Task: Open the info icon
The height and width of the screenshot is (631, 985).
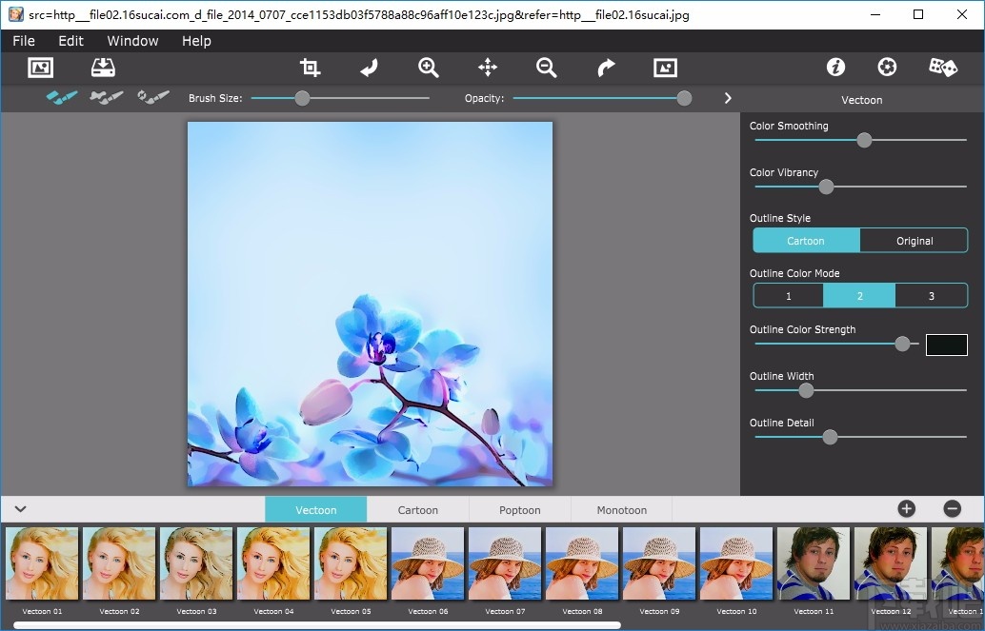Action: click(x=835, y=68)
